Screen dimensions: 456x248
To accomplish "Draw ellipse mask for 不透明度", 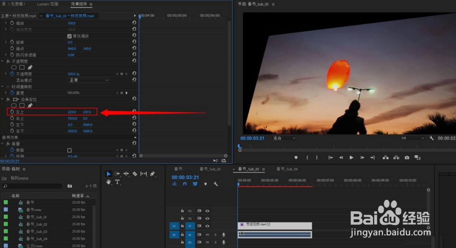I will click(x=14, y=67).
